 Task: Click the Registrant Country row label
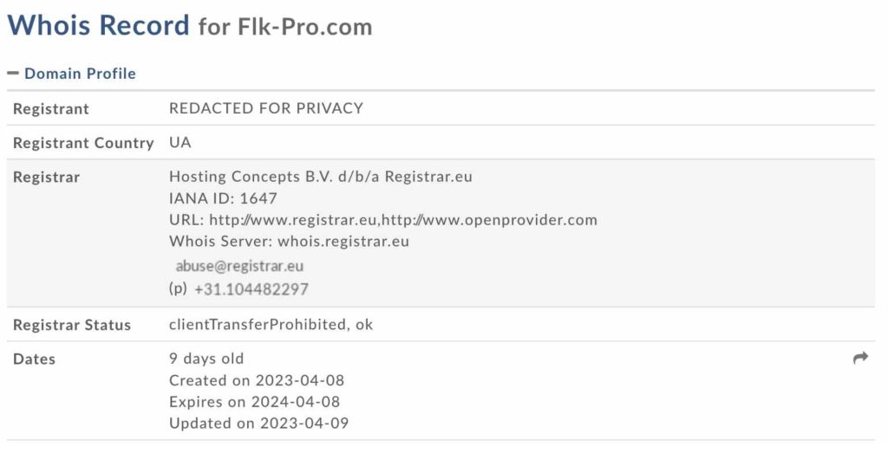pyautogui.click(x=83, y=143)
